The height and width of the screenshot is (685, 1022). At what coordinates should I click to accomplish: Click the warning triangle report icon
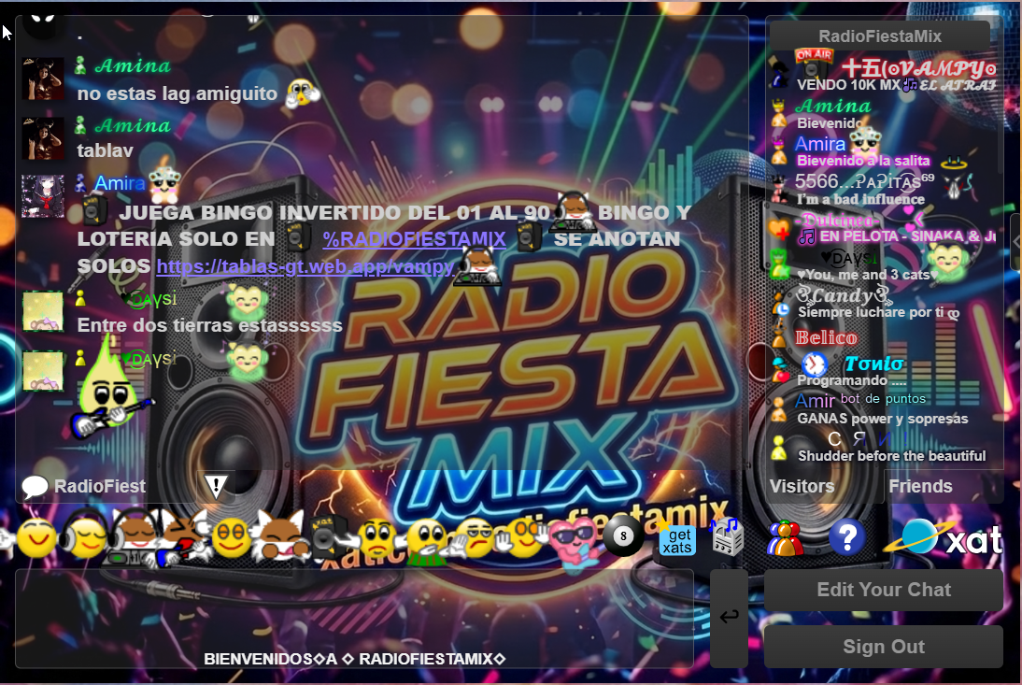[216, 485]
